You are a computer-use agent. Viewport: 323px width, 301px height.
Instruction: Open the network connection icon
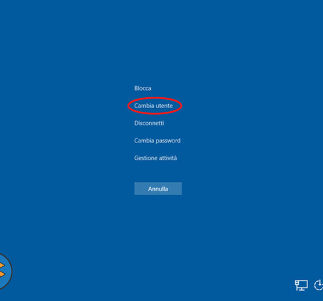tap(301, 285)
